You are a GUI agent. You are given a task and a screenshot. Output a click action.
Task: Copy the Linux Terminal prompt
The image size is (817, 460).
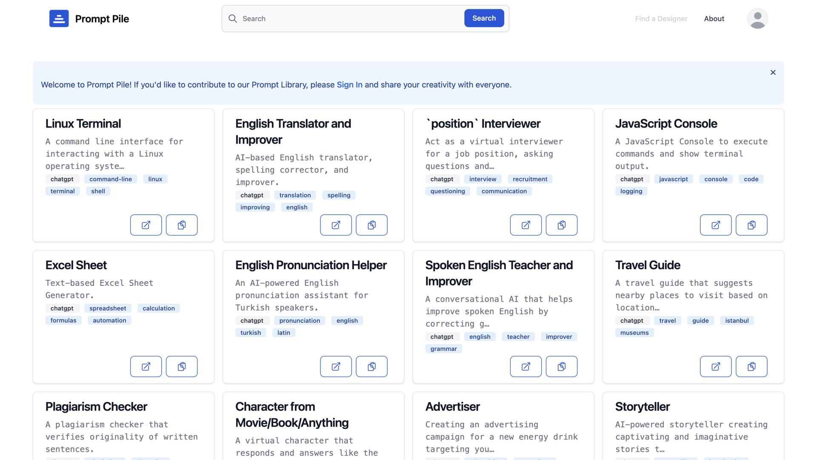click(182, 225)
